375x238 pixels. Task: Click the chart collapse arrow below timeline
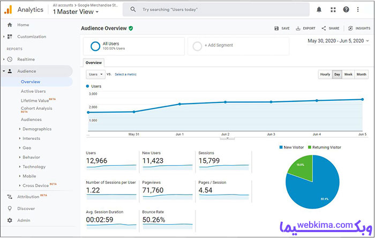click(227, 138)
